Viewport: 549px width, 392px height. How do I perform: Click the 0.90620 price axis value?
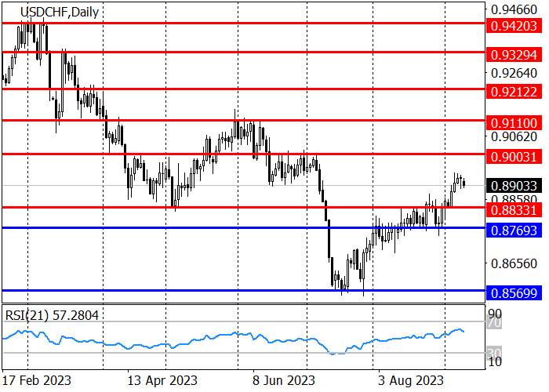(514, 136)
